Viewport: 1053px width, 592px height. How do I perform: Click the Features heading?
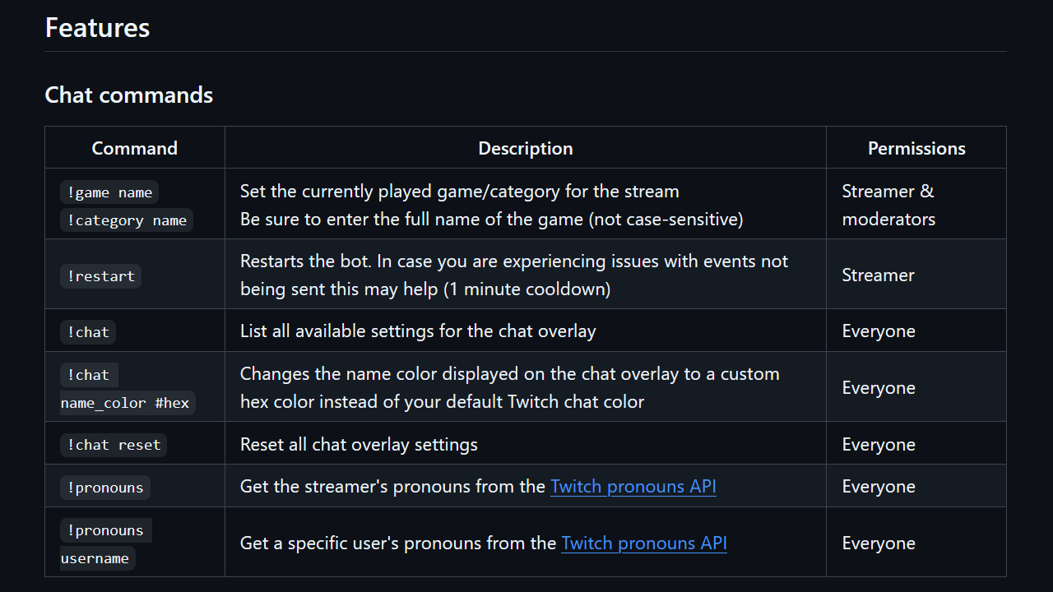[x=97, y=28]
